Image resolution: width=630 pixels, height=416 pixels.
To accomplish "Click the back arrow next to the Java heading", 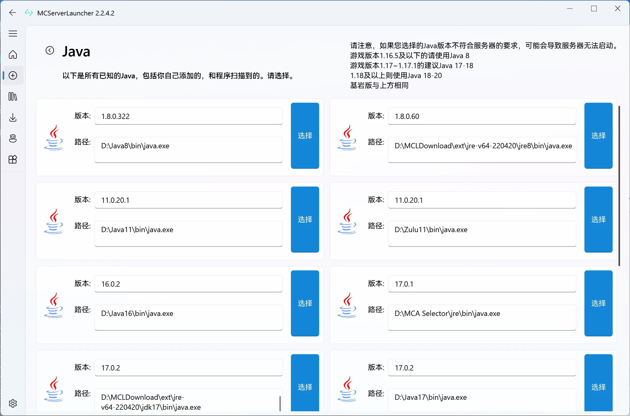I will 49,50.
